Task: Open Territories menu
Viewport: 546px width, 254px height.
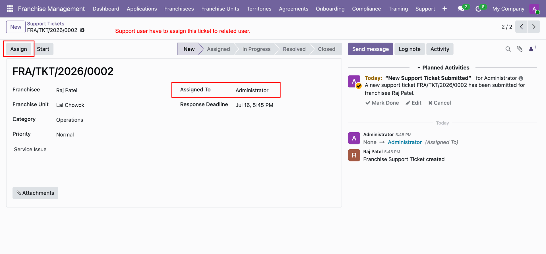Action: [259, 9]
